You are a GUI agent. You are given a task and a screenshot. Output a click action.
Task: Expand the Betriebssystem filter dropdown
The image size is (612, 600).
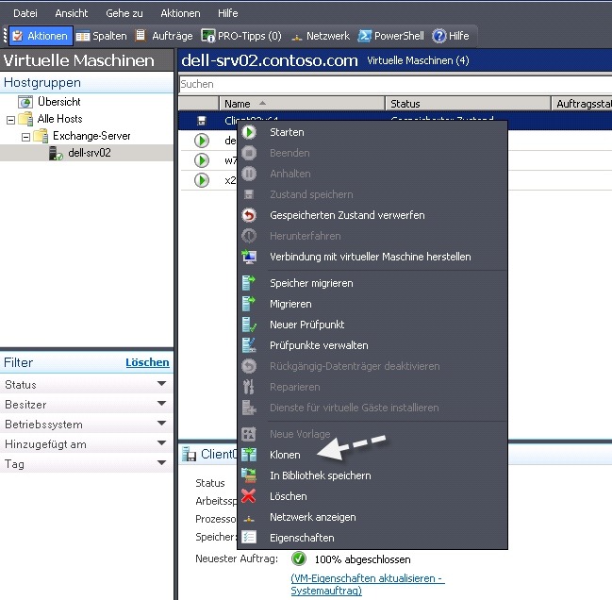pos(162,425)
